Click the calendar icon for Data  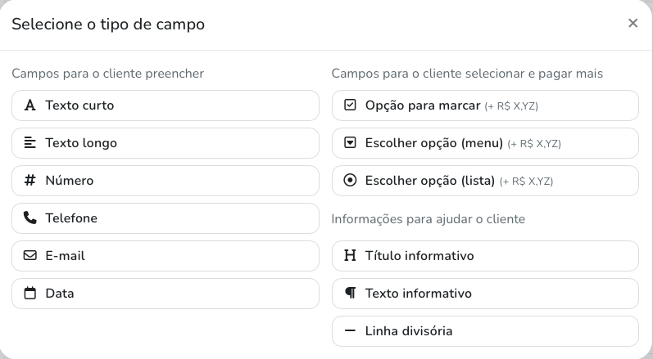(x=30, y=294)
